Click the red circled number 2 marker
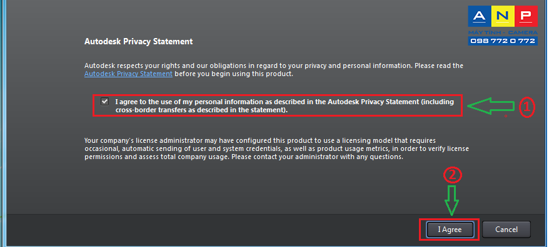 point(452,176)
